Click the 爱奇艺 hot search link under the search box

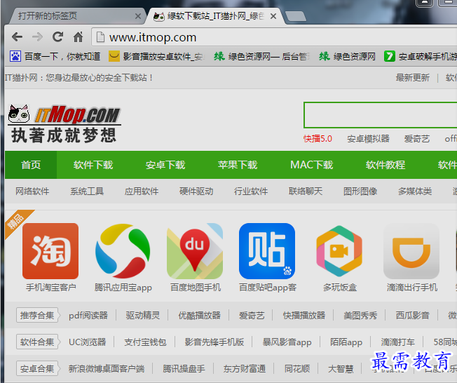[417, 139]
